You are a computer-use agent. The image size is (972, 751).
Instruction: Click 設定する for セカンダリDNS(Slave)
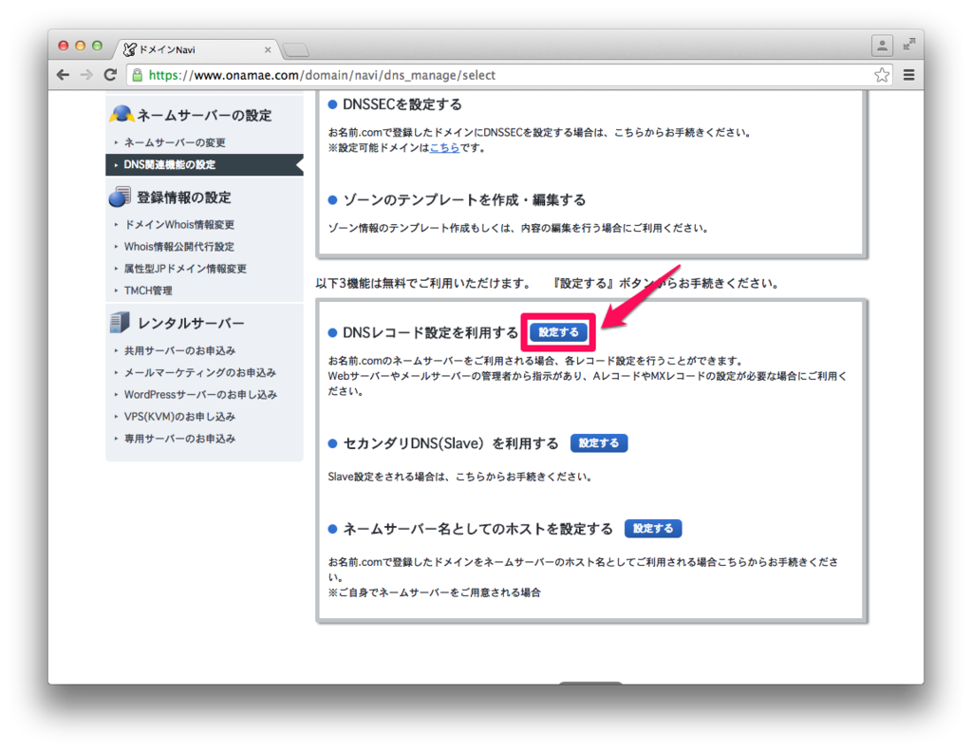598,442
